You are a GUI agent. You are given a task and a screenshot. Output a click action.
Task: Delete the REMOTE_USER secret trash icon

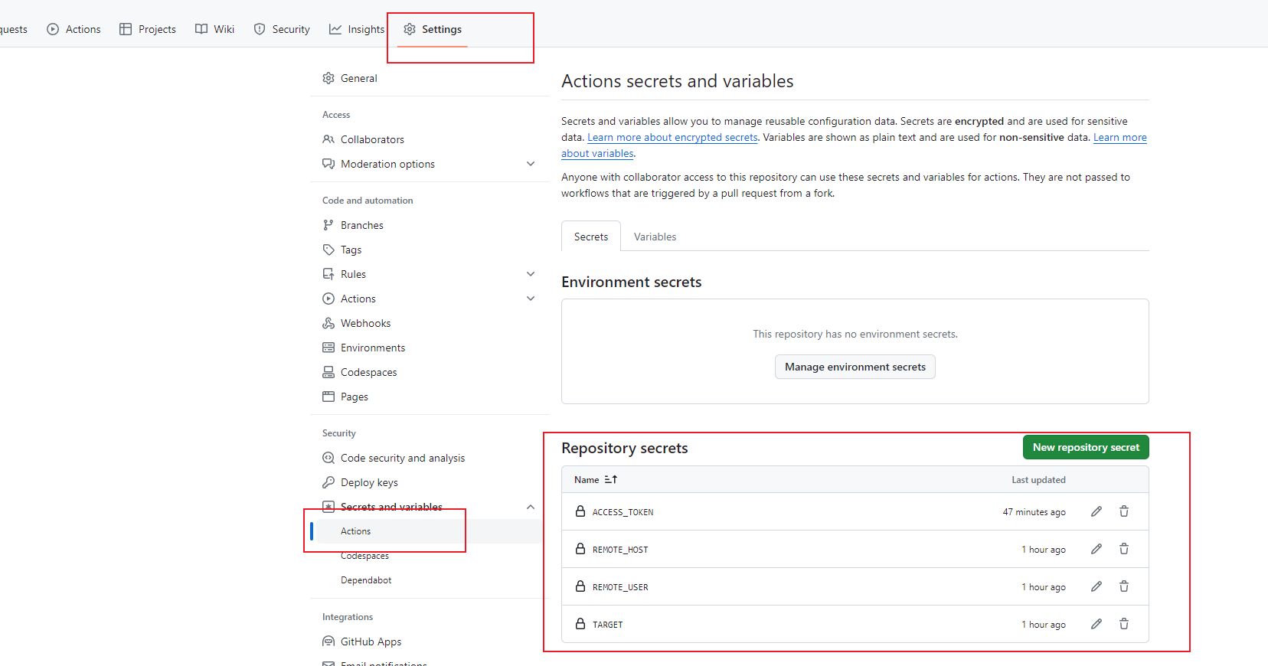point(1124,586)
